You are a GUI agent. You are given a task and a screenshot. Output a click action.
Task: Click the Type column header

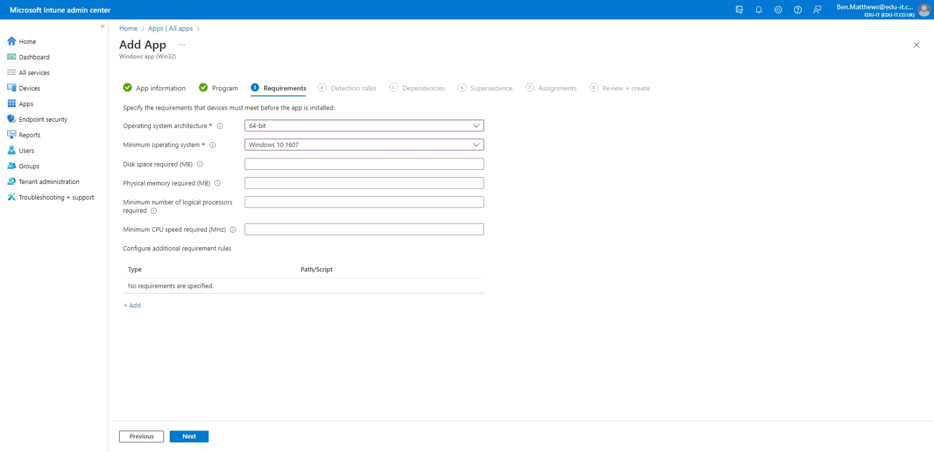135,270
